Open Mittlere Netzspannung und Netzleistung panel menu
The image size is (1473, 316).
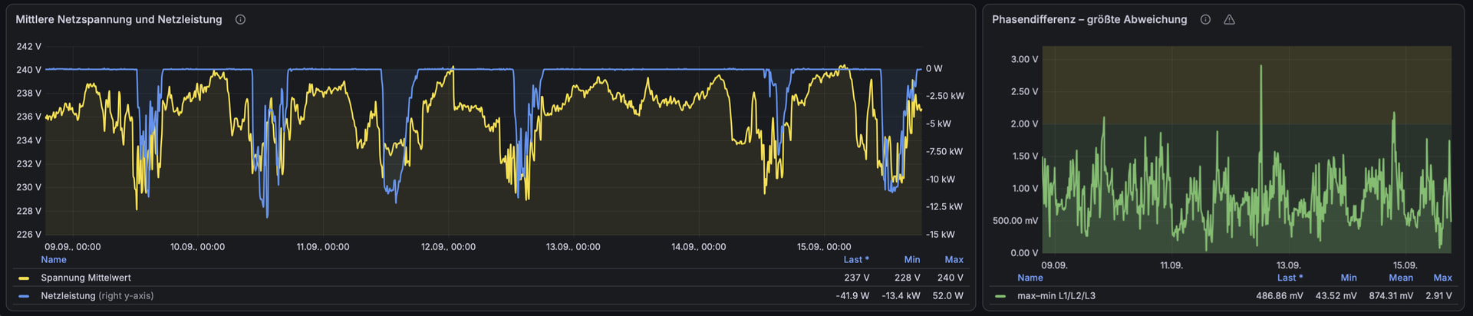coord(119,20)
